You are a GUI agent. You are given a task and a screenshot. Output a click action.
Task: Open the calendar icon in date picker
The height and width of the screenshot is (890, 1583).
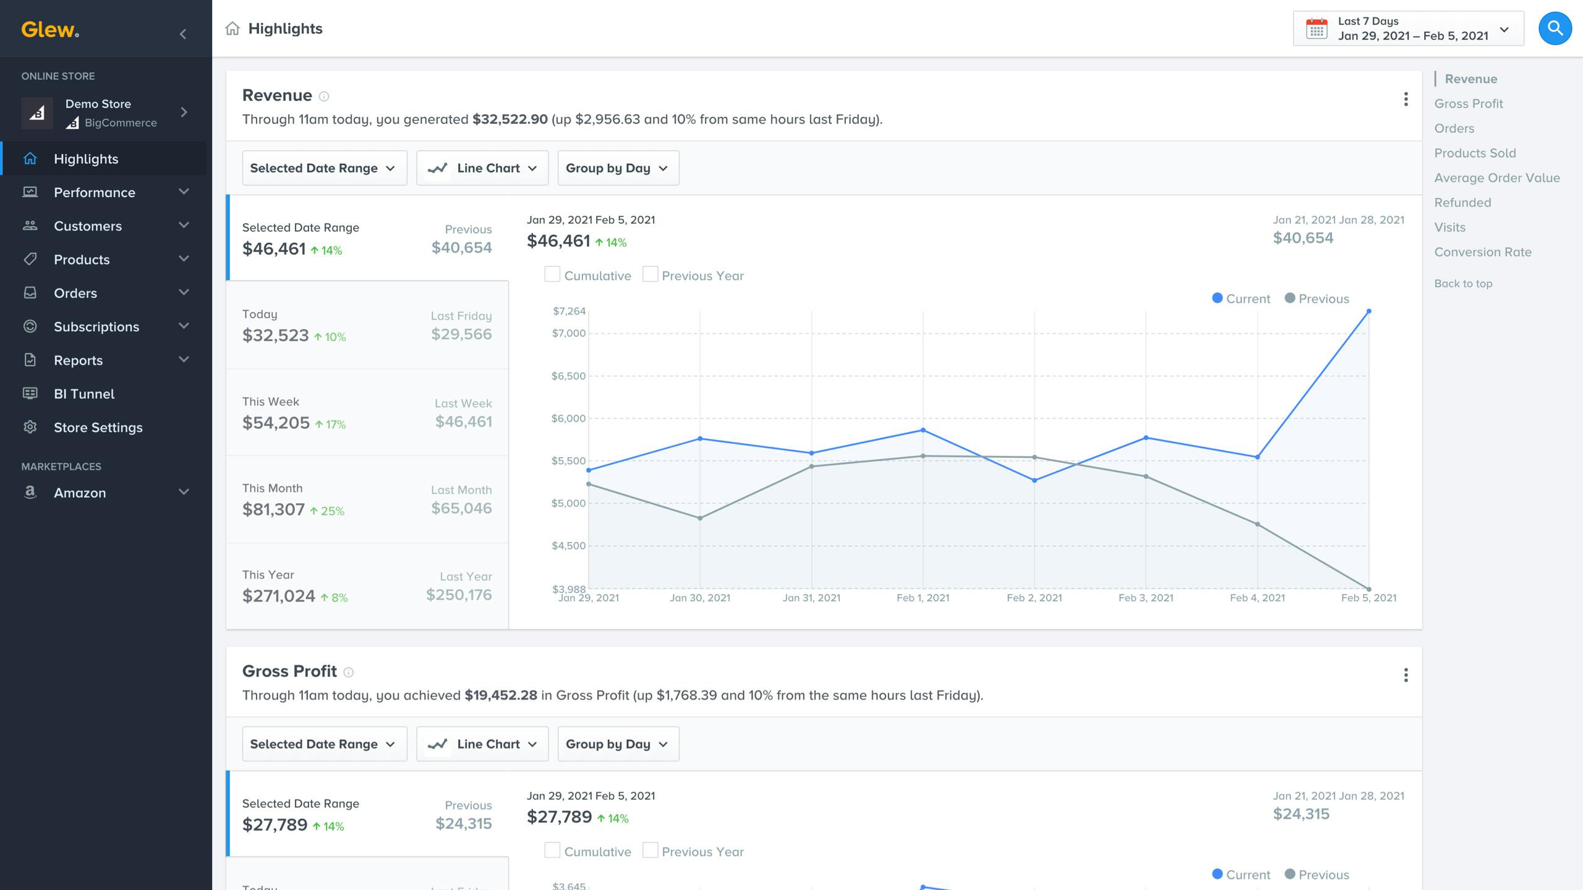(1316, 28)
